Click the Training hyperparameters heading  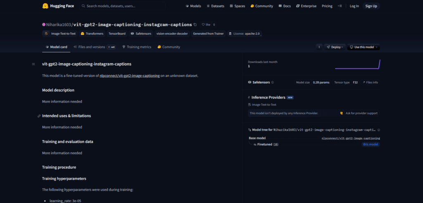[64, 179]
